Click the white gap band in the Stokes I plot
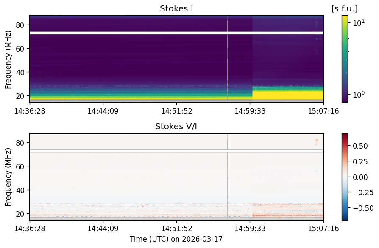The image size is (379, 248). pos(176,33)
